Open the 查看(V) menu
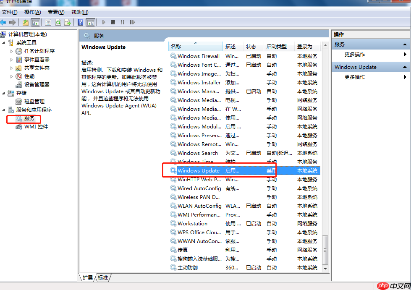The image size is (411, 290). coord(56,12)
